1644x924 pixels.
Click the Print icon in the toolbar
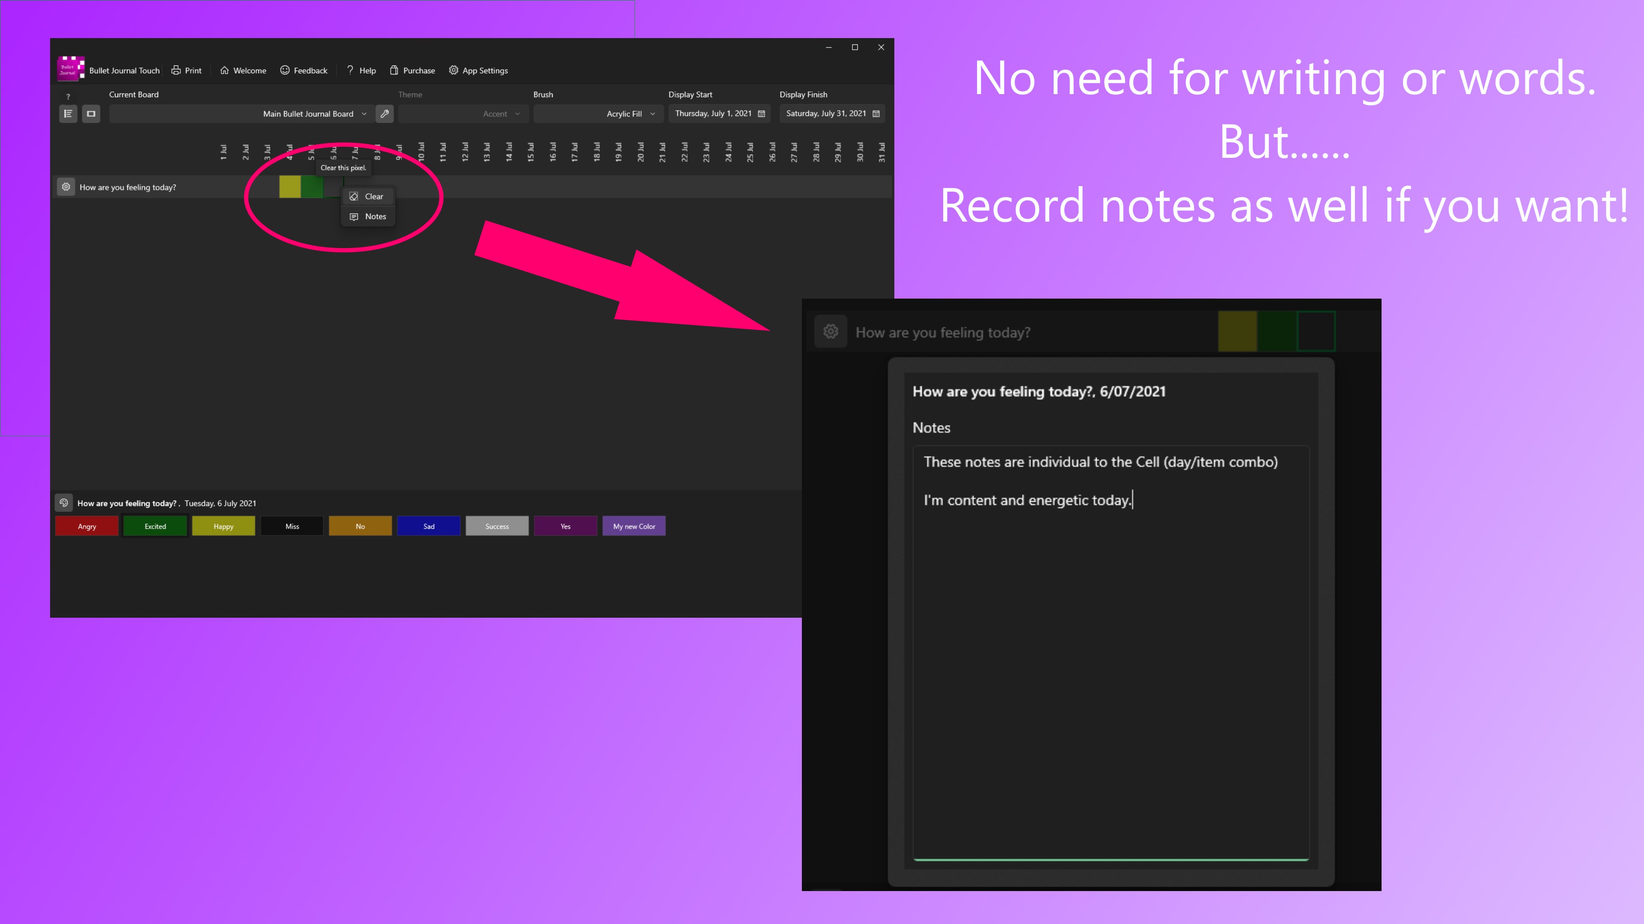point(176,70)
